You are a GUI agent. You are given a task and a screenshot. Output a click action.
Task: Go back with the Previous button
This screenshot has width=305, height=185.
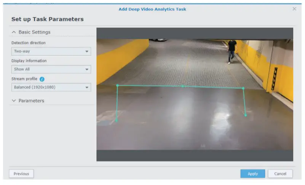[x=21, y=174]
